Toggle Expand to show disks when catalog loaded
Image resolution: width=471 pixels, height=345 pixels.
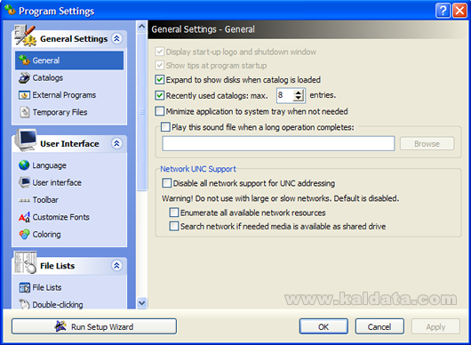159,80
